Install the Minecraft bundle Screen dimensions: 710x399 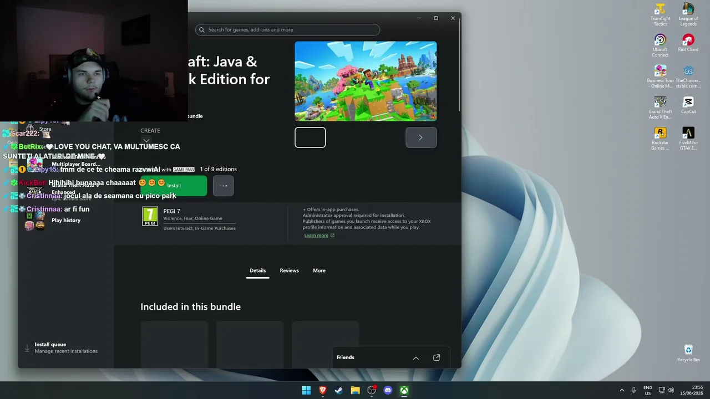click(x=174, y=186)
